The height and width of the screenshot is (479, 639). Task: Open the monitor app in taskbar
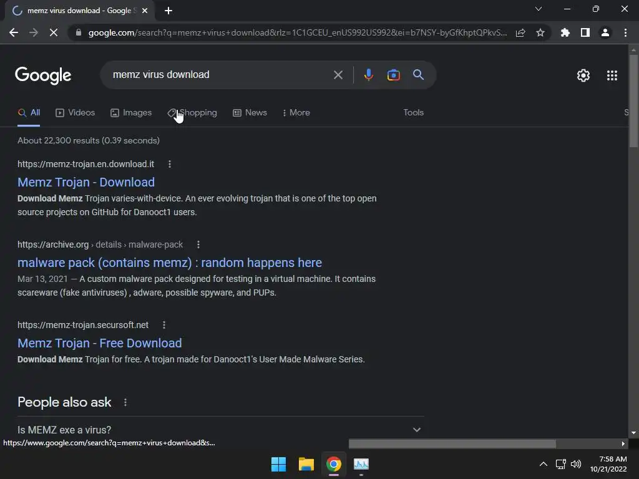click(361, 464)
